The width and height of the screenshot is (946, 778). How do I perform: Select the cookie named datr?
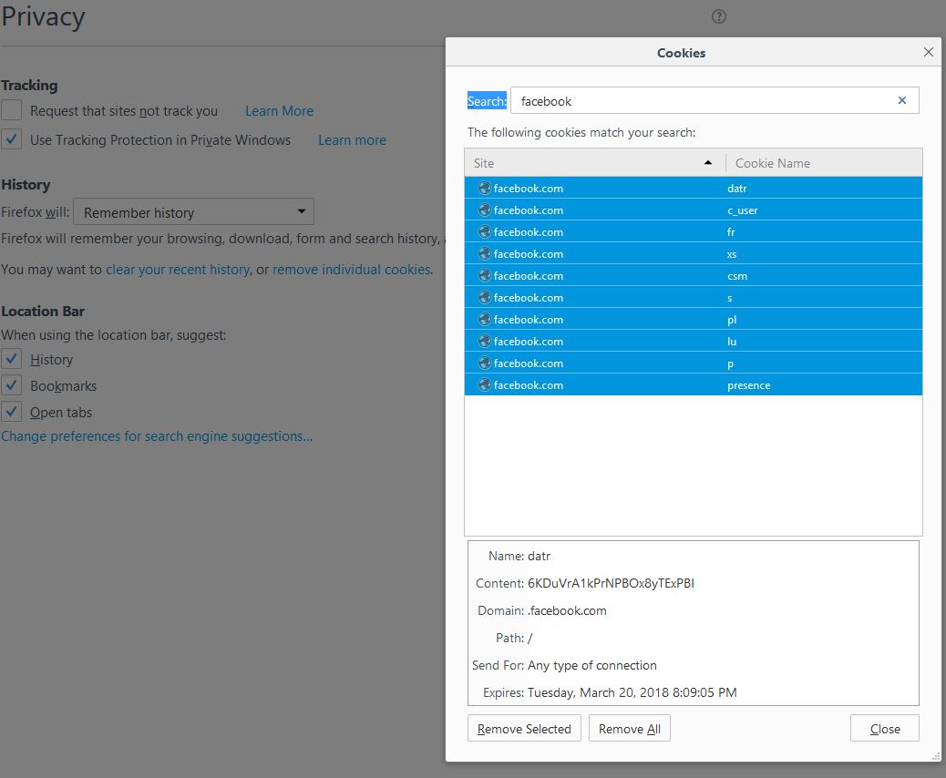coord(694,189)
